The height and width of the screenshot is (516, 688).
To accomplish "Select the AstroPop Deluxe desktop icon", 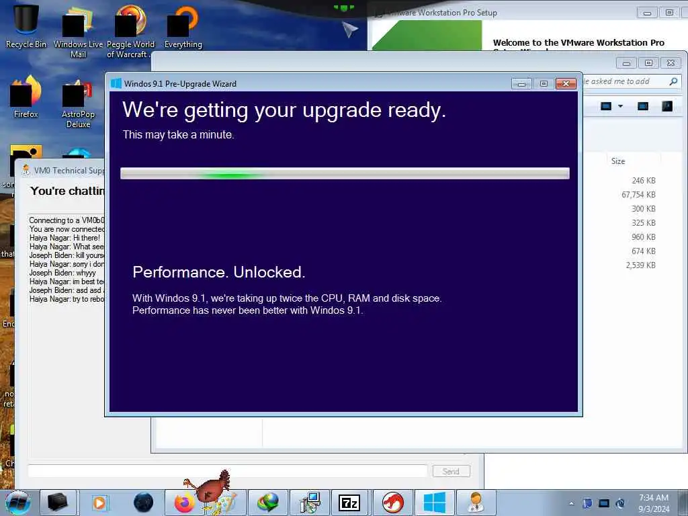I will [78, 103].
